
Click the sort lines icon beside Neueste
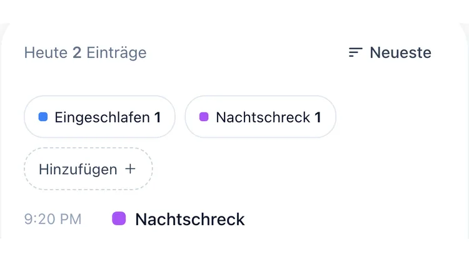click(355, 52)
